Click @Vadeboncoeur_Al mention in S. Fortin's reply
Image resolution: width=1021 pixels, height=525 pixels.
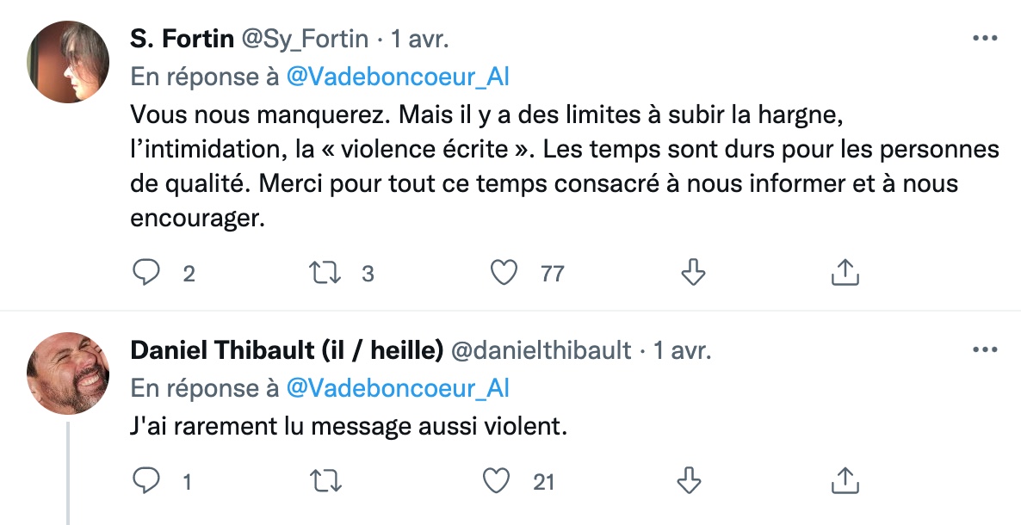(397, 77)
